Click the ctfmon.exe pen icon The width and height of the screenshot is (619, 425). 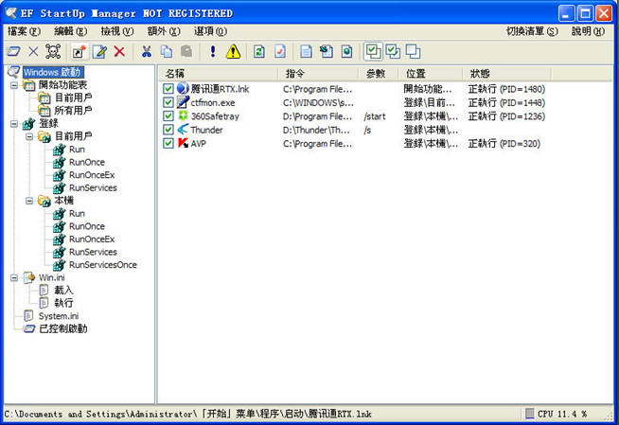point(183,102)
